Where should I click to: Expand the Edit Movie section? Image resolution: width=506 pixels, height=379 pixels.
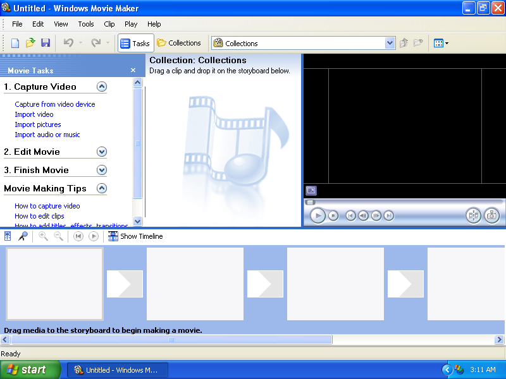[x=102, y=152]
